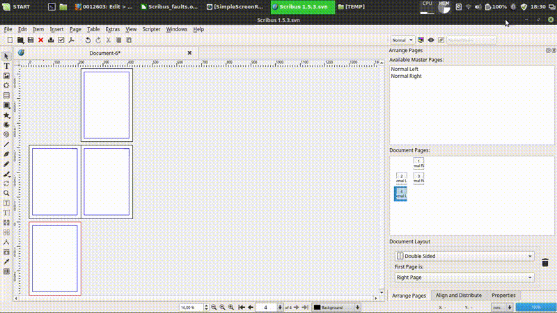The height and width of the screenshot is (313, 557).
Task: Expand the Background layer dropdown
Action: point(337,307)
